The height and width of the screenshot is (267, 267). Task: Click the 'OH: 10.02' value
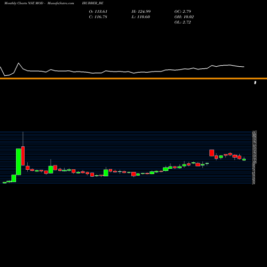point(184,17)
